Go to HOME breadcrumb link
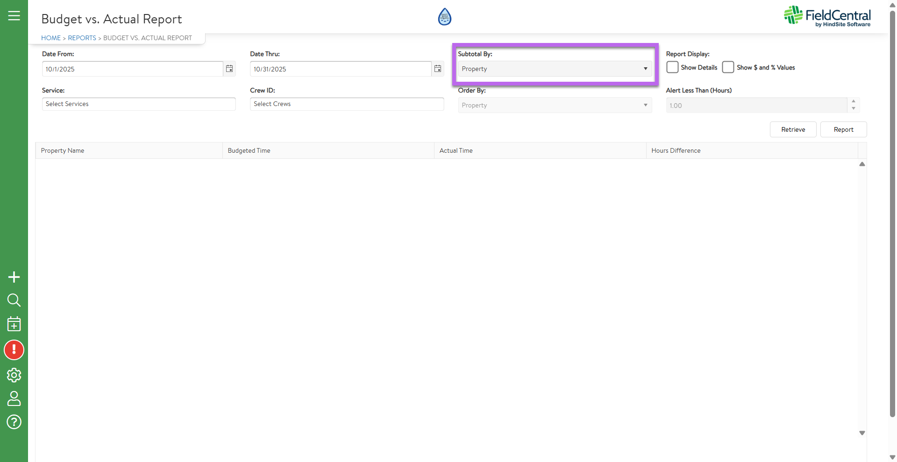 pos(51,38)
